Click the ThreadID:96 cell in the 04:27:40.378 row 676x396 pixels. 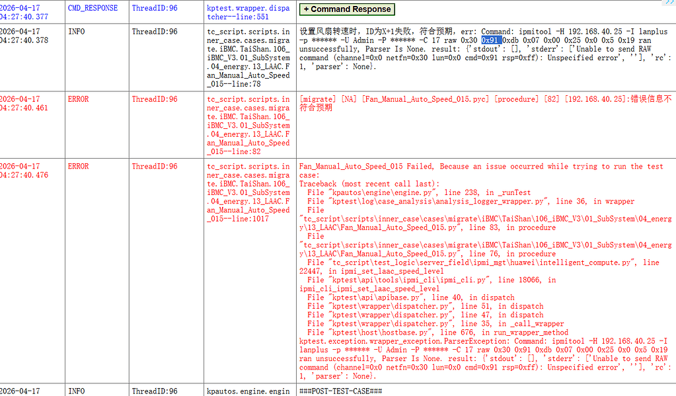click(155, 32)
